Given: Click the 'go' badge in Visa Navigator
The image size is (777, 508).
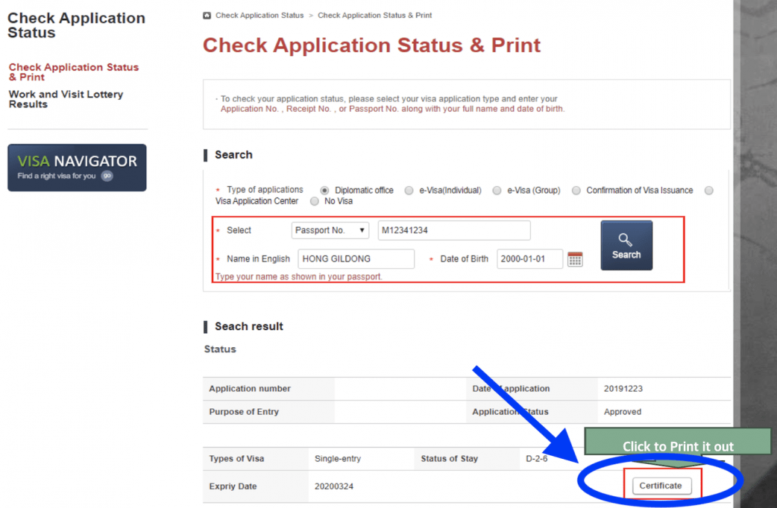Looking at the screenshot, I should coord(107,177).
